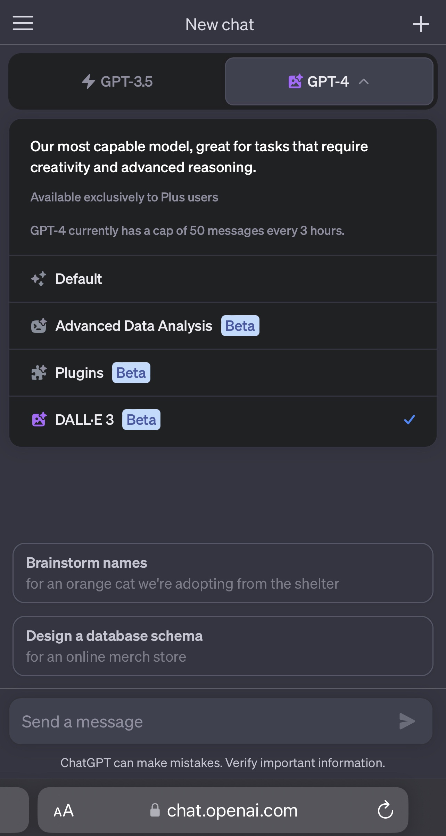Collapse the GPT-4 model options with the chevron
Viewport: 446px width, 836px height.
pos(364,82)
